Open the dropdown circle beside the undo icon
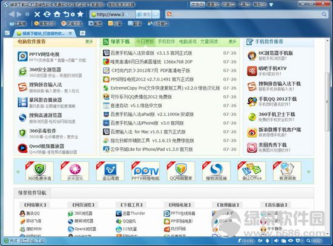The width and height of the screenshot is (333, 246). coord(73,15)
